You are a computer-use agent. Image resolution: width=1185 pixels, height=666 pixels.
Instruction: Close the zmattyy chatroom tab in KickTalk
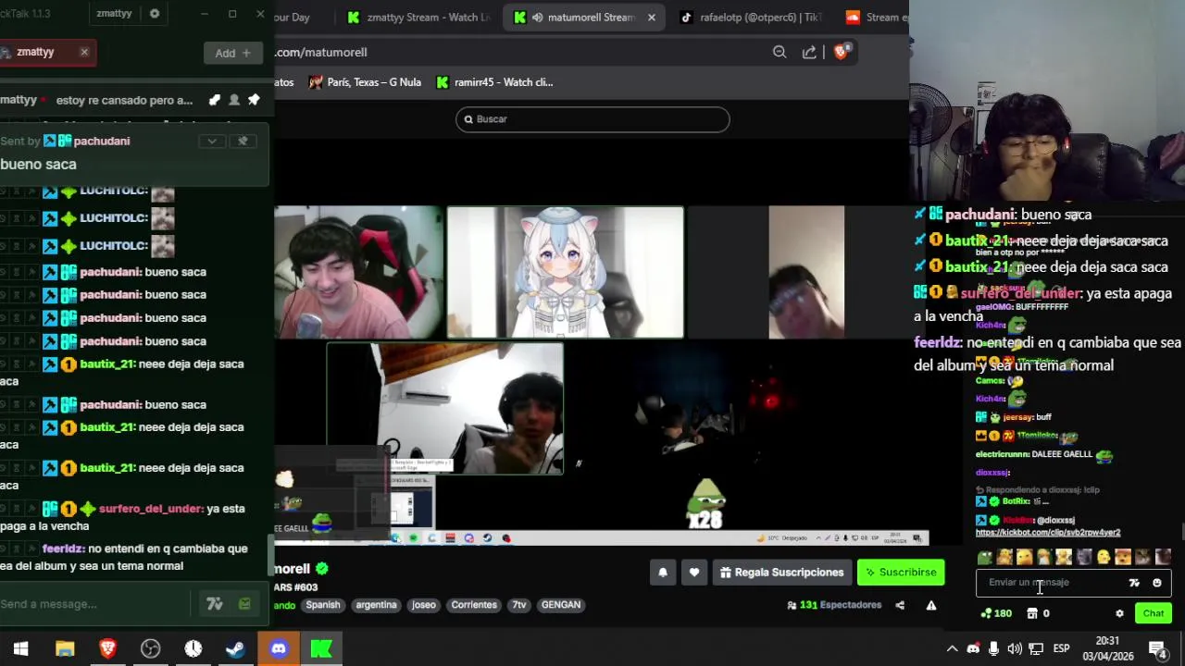[x=84, y=52]
